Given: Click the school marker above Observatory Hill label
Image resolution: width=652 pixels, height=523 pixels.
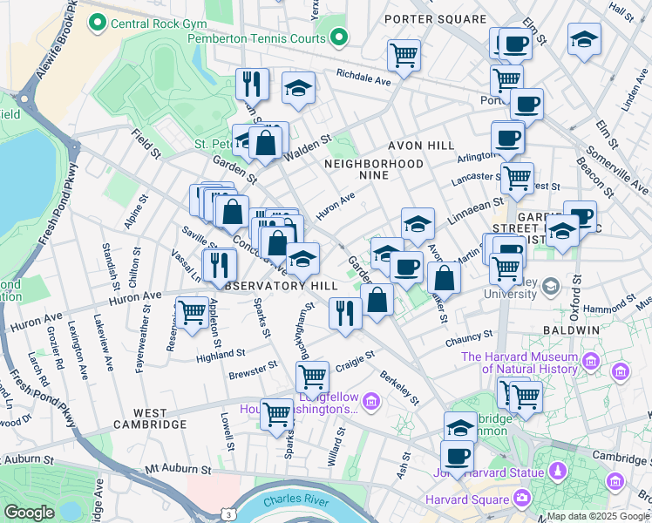Looking at the screenshot, I should click(x=303, y=261).
